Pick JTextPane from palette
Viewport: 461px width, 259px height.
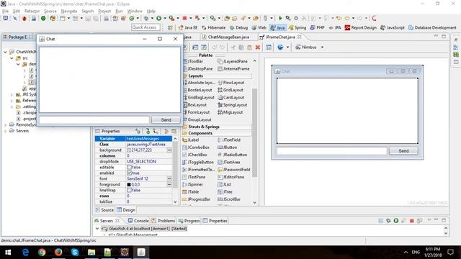coord(194,177)
